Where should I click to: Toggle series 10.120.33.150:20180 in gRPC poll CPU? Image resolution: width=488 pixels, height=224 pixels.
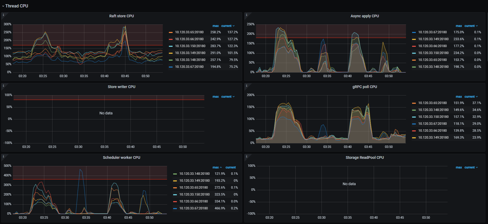(433, 117)
